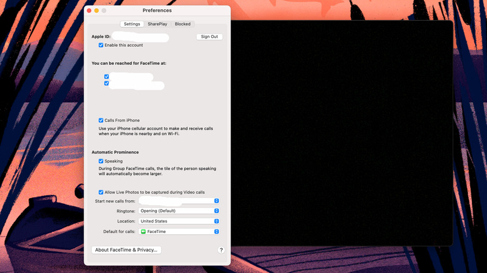Click the FaceTime app icon in Default for calls
Image resolution: width=487 pixels, height=273 pixels.
(x=143, y=231)
